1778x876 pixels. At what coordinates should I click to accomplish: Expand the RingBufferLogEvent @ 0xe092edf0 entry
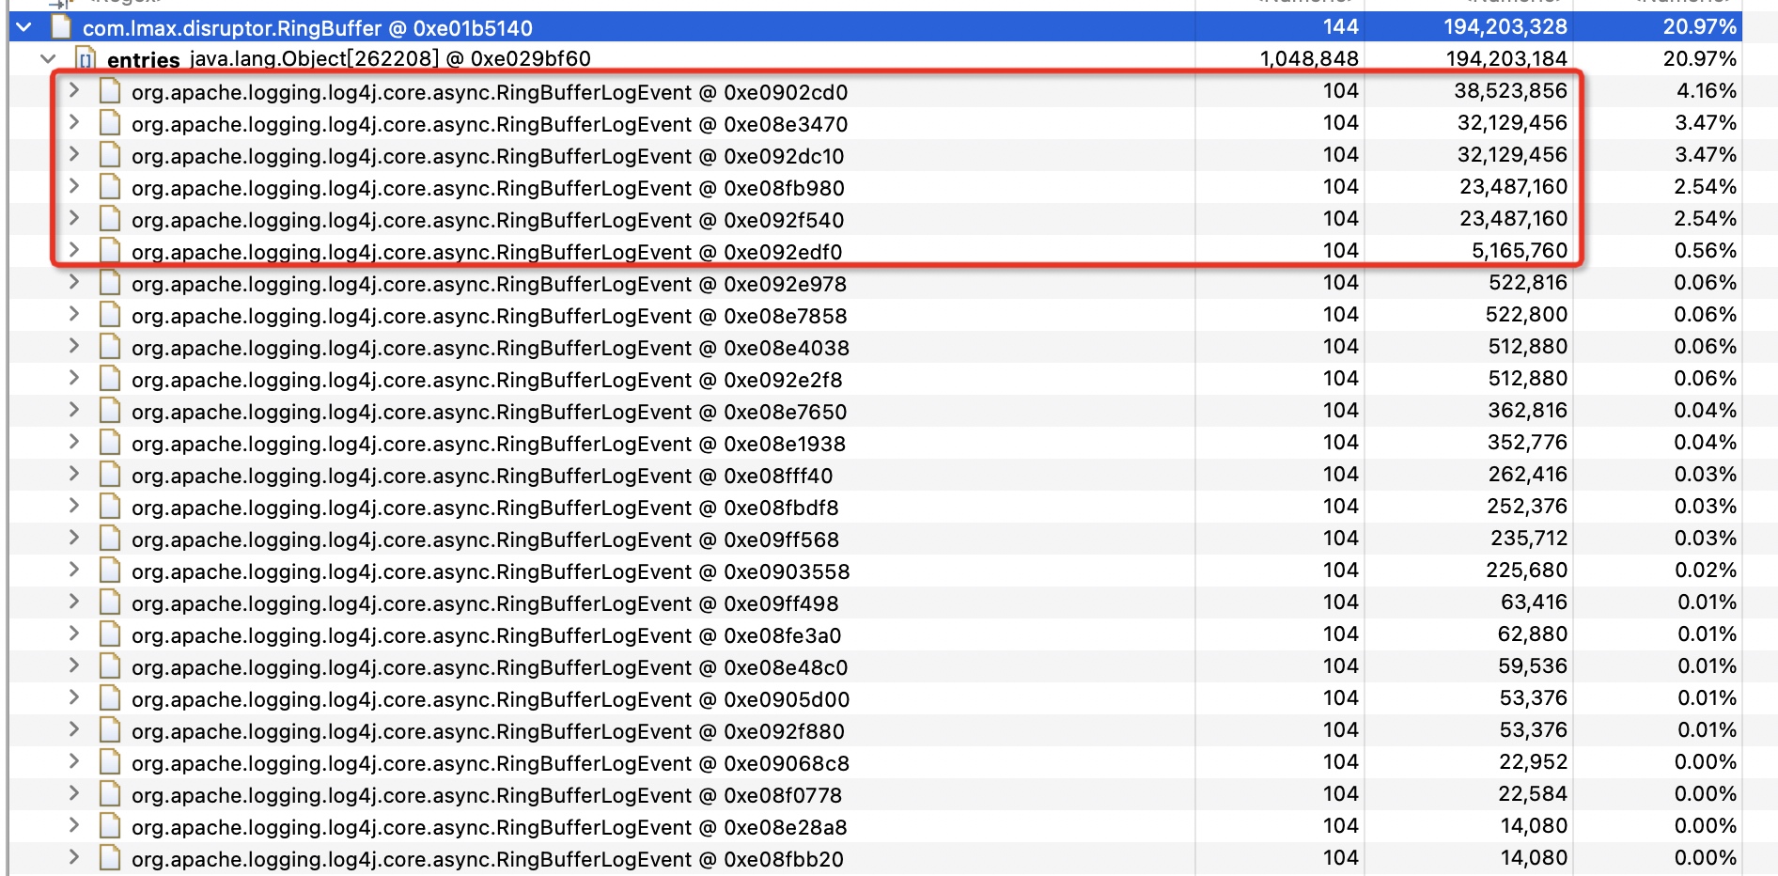coord(73,251)
